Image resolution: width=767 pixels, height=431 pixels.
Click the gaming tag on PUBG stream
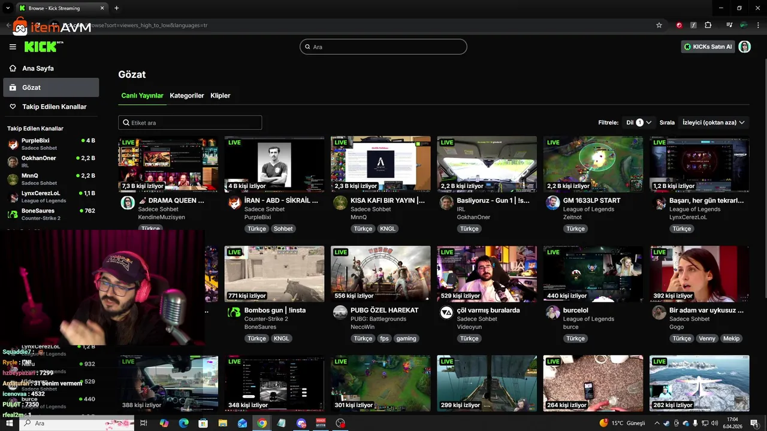pyautogui.click(x=406, y=339)
